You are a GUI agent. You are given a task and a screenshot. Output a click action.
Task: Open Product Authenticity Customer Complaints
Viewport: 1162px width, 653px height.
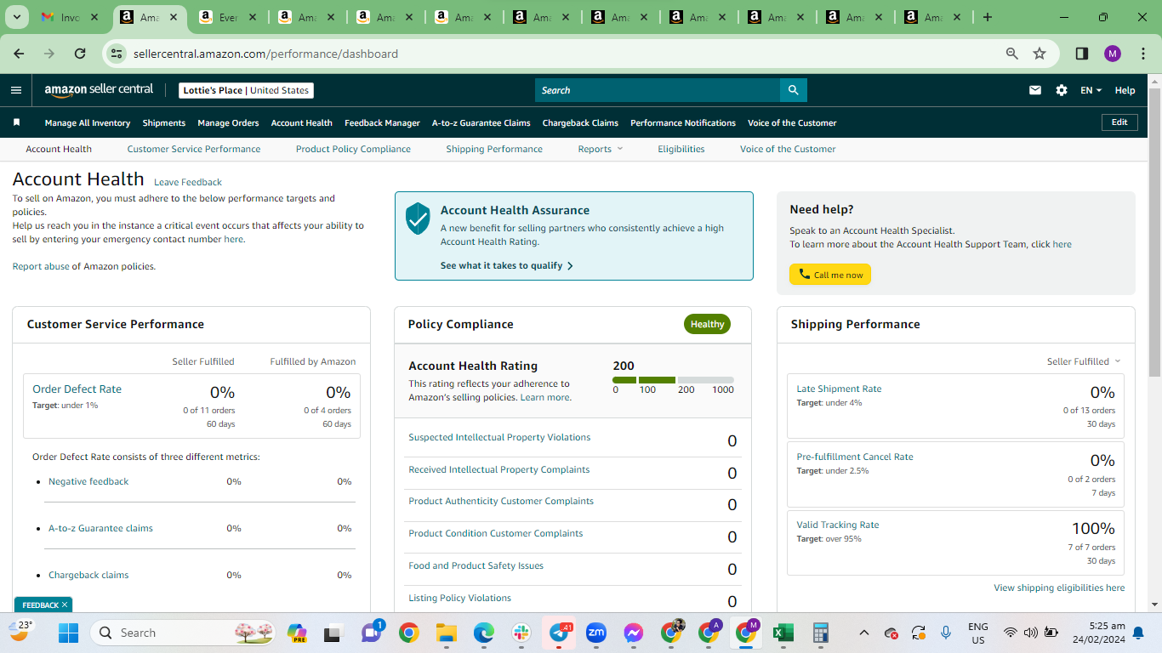click(x=501, y=501)
